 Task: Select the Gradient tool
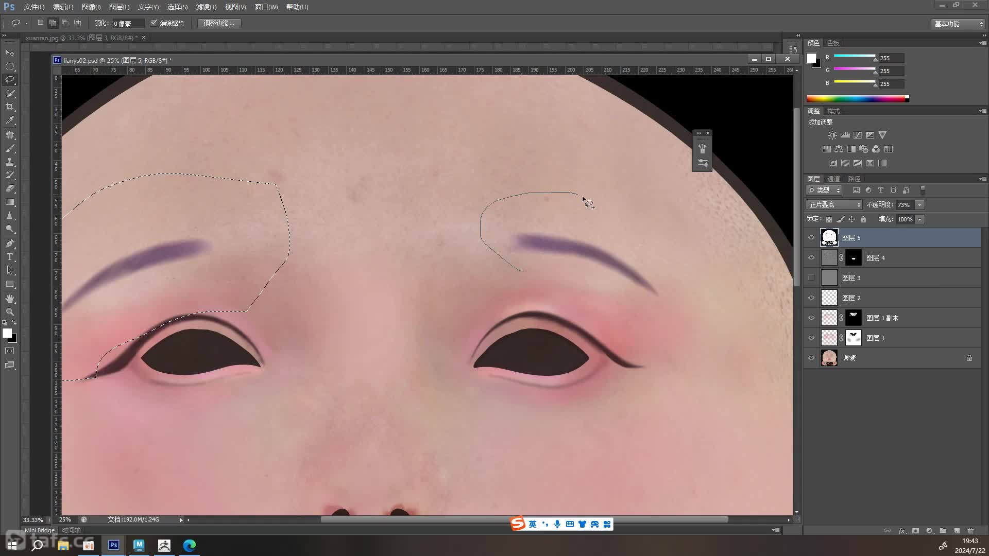coord(10,202)
